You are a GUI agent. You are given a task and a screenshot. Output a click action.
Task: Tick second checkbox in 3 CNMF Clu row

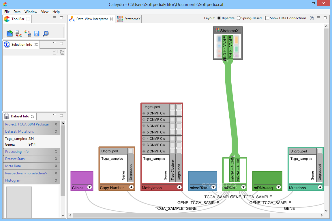click(179, 145)
